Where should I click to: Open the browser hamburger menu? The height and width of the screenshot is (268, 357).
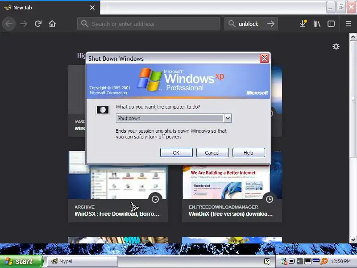[349, 24]
